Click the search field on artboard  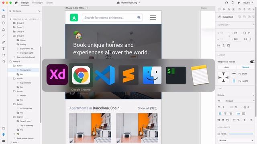click(112, 18)
